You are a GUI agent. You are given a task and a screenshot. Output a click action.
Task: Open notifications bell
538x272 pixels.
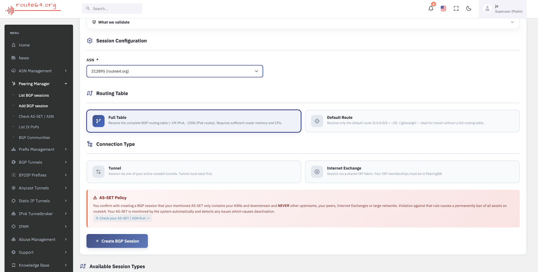coord(431,9)
